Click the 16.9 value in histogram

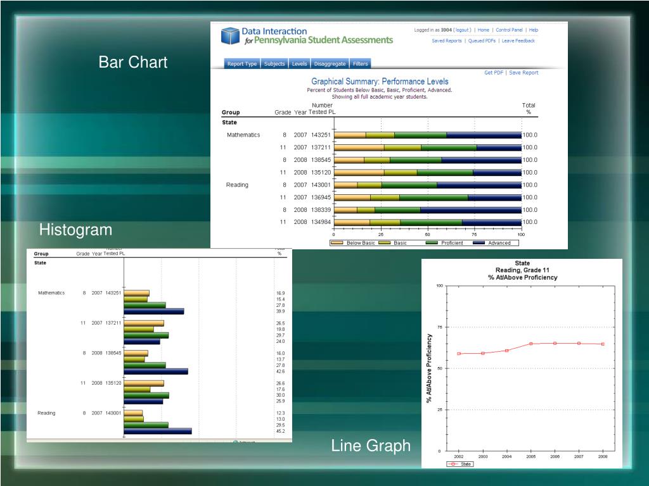point(281,293)
